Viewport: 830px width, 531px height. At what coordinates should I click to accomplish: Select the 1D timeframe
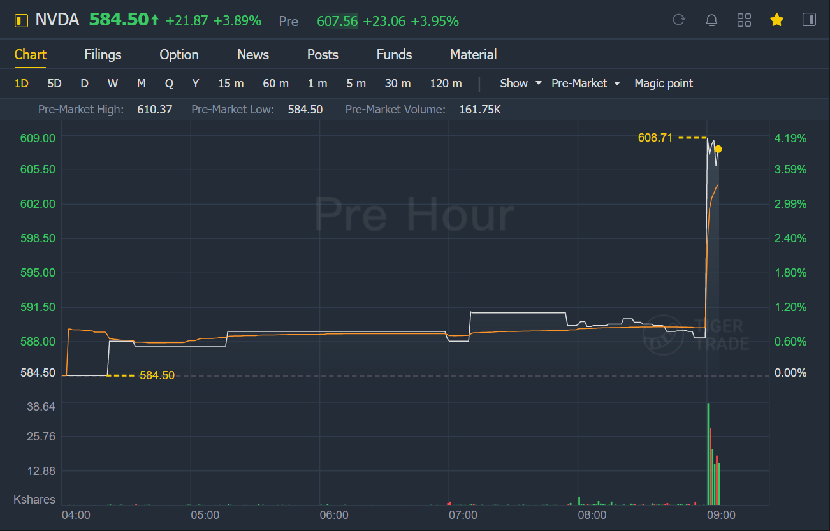click(22, 84)
